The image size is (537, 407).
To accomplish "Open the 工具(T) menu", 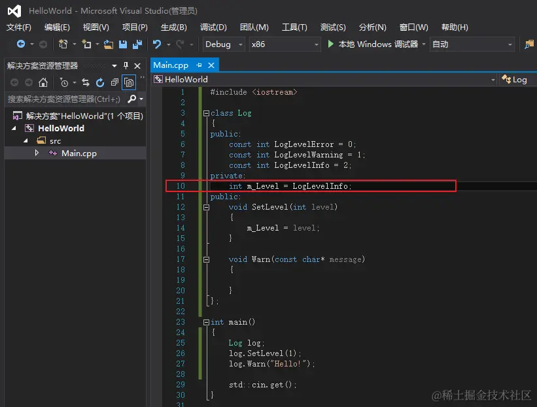I will (x=294, y=27).
